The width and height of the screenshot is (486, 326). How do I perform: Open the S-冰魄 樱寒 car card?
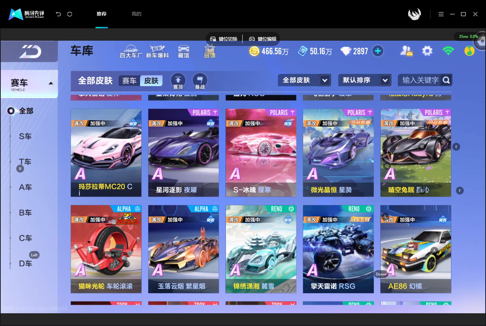pyautogui.click(x=261, y=153)
